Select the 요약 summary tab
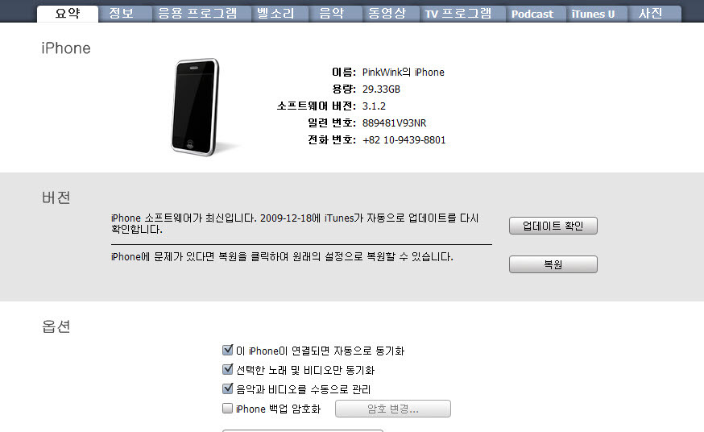This screenshot has width=704, height=432. click(68, 14)
